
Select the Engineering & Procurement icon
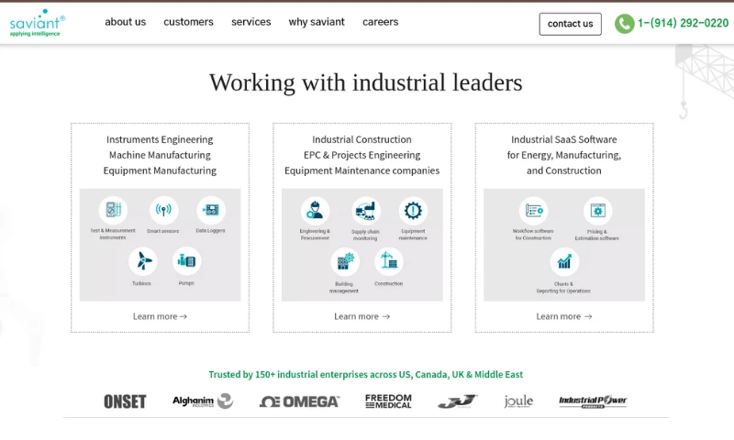[x=315, y=210]
